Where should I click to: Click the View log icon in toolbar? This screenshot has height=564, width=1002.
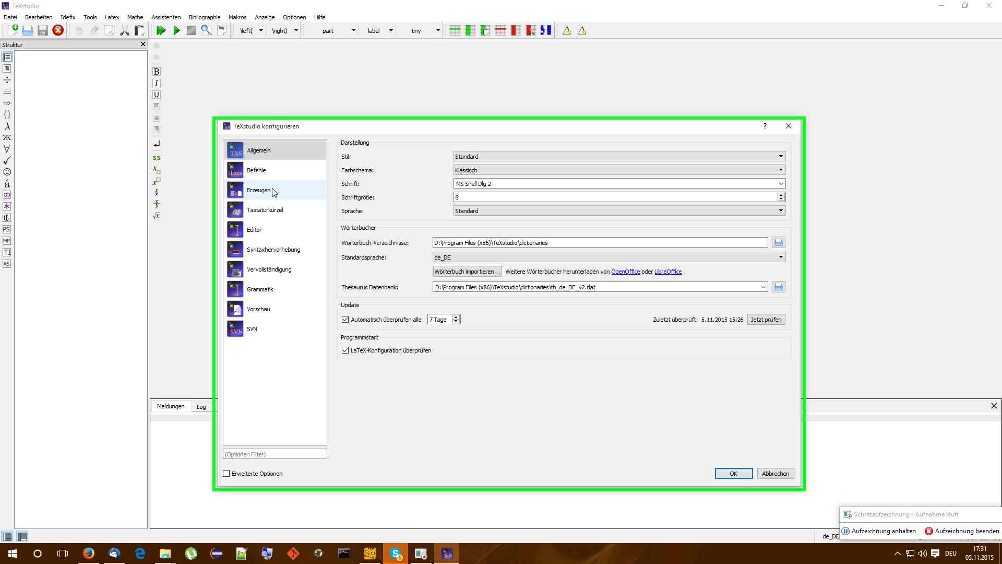[222, 30]
